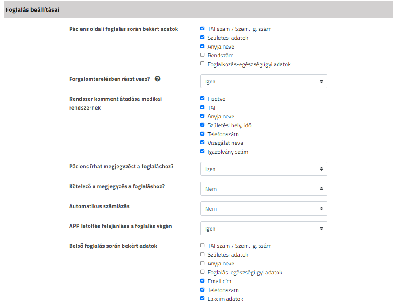Click the help icon beside Forgalomterelésben részt vesz
This screenshot has width=395, height=307.
[x=158, y=79]
